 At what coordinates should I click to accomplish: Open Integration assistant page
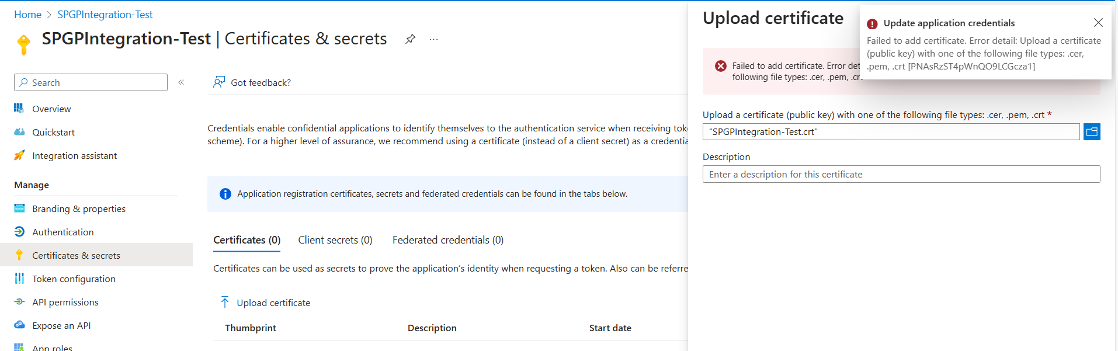coord(74,155)
